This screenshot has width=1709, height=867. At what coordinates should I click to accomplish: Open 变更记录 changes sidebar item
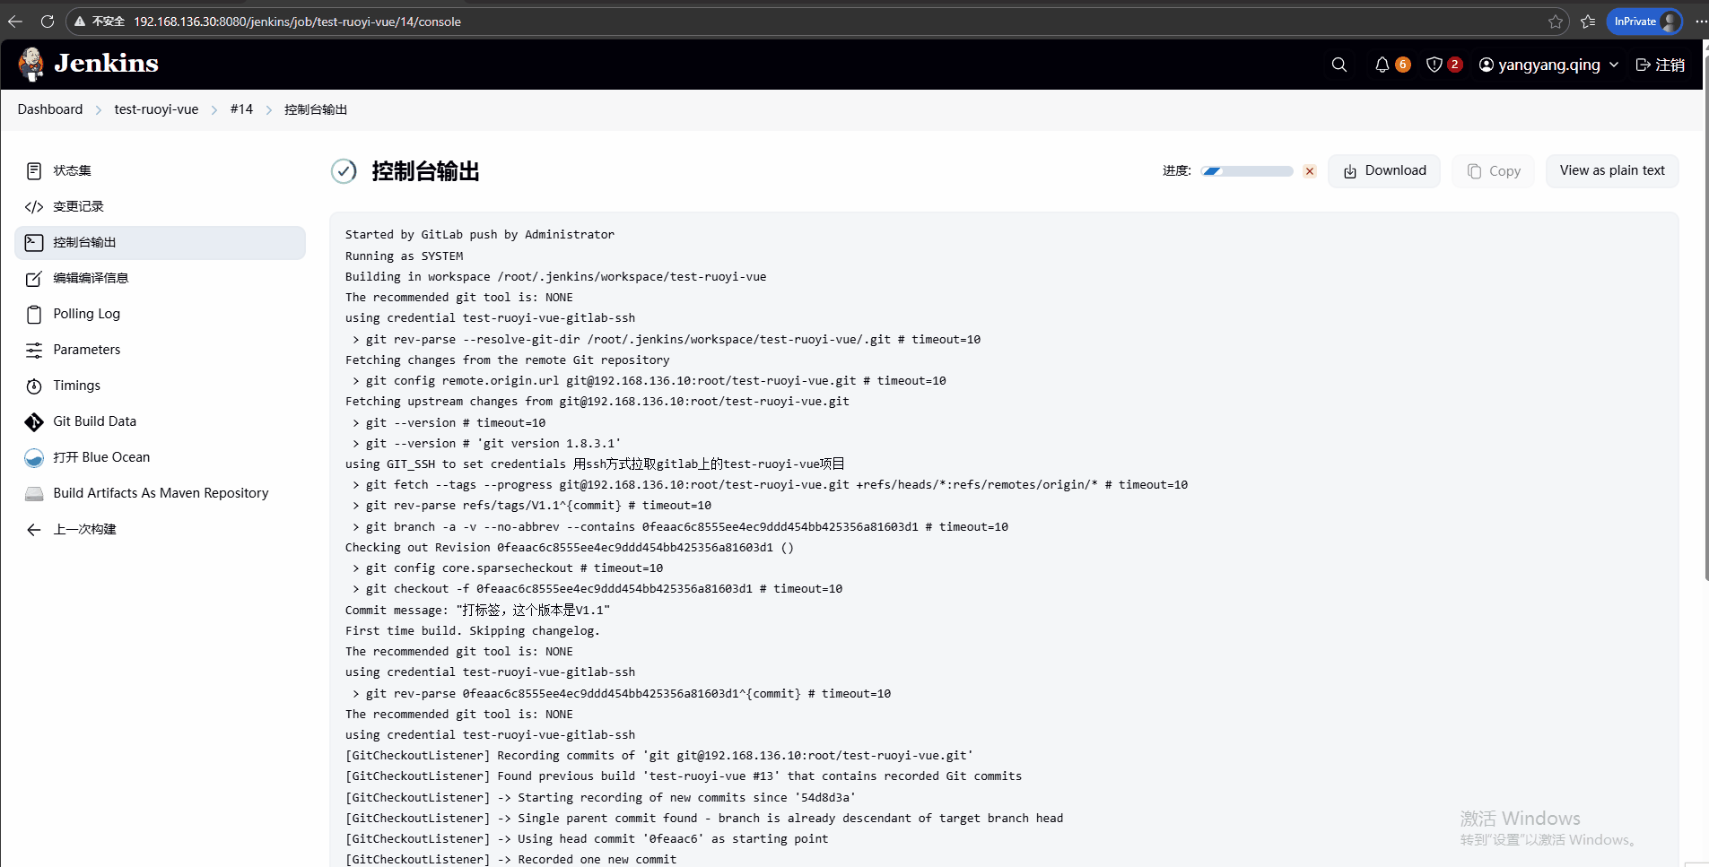coord(160,206)
